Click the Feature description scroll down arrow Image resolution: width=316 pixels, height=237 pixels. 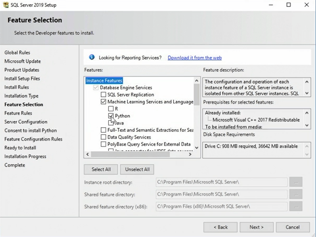[x=307, y=93]
